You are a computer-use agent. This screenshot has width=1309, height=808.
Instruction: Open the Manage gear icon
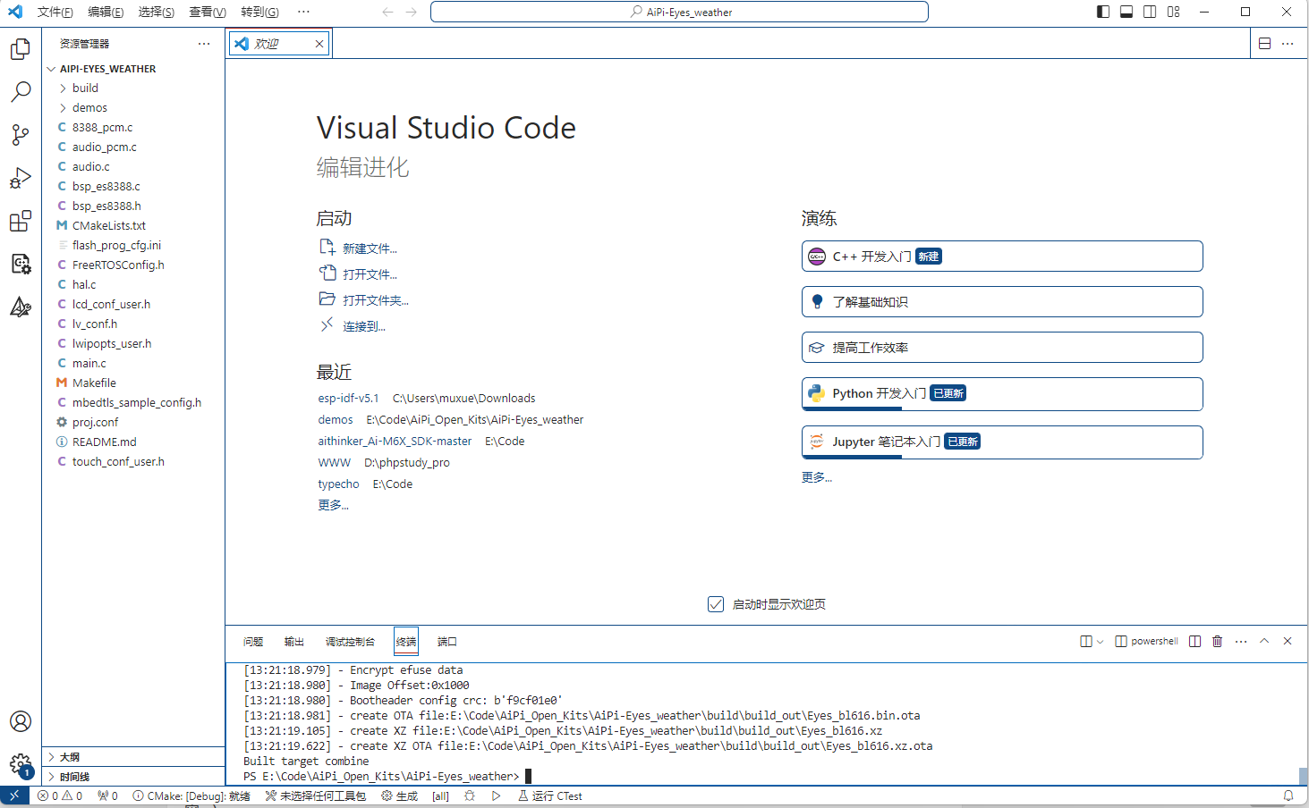21,764
